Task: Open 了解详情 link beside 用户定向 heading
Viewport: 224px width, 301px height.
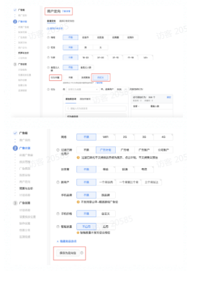Action: click(x=66, y=11)
